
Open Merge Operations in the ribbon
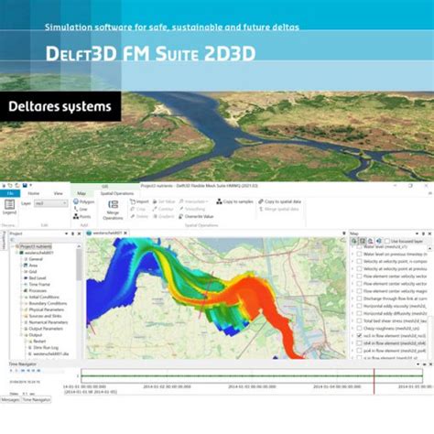[113, 210]
